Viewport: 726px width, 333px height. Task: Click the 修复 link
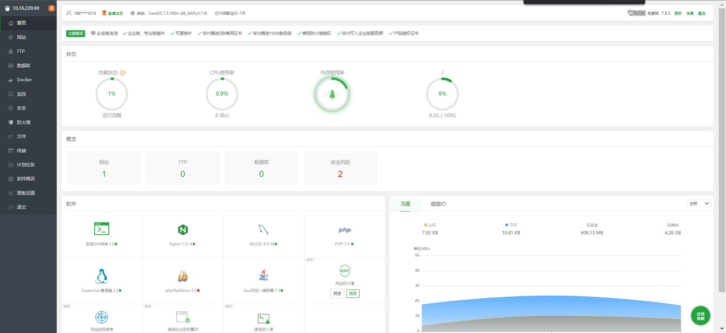click(690, 13)
